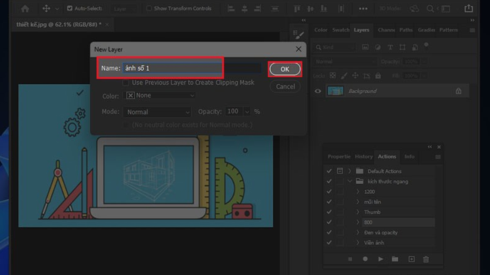Check Use Previous Layer to Create Clipping Mask
Viewport: 490px width, 275px height.
tap(126, 83)
